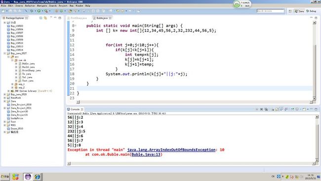
Task: Collapse the com.ok package node
Action: click(x=12, y=60)
